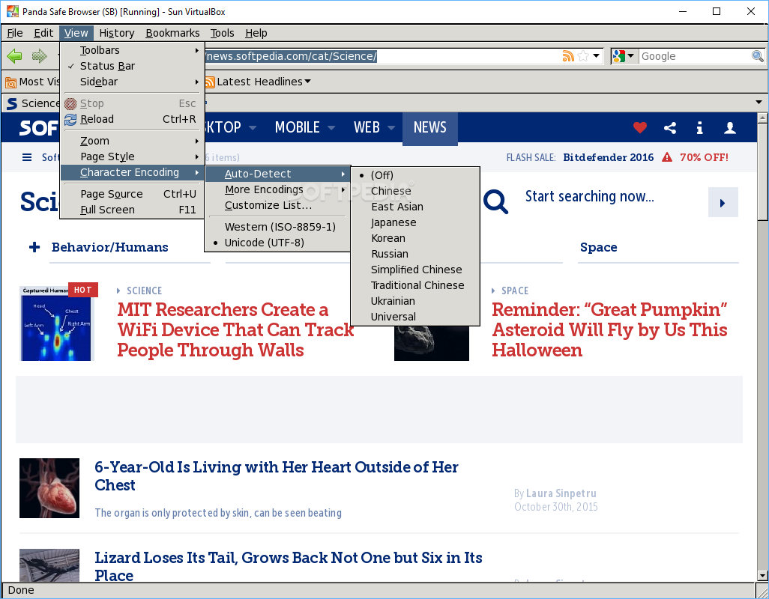Open Customize List for encodings
Screen dimensions: 769x599
tap(277, 206)
